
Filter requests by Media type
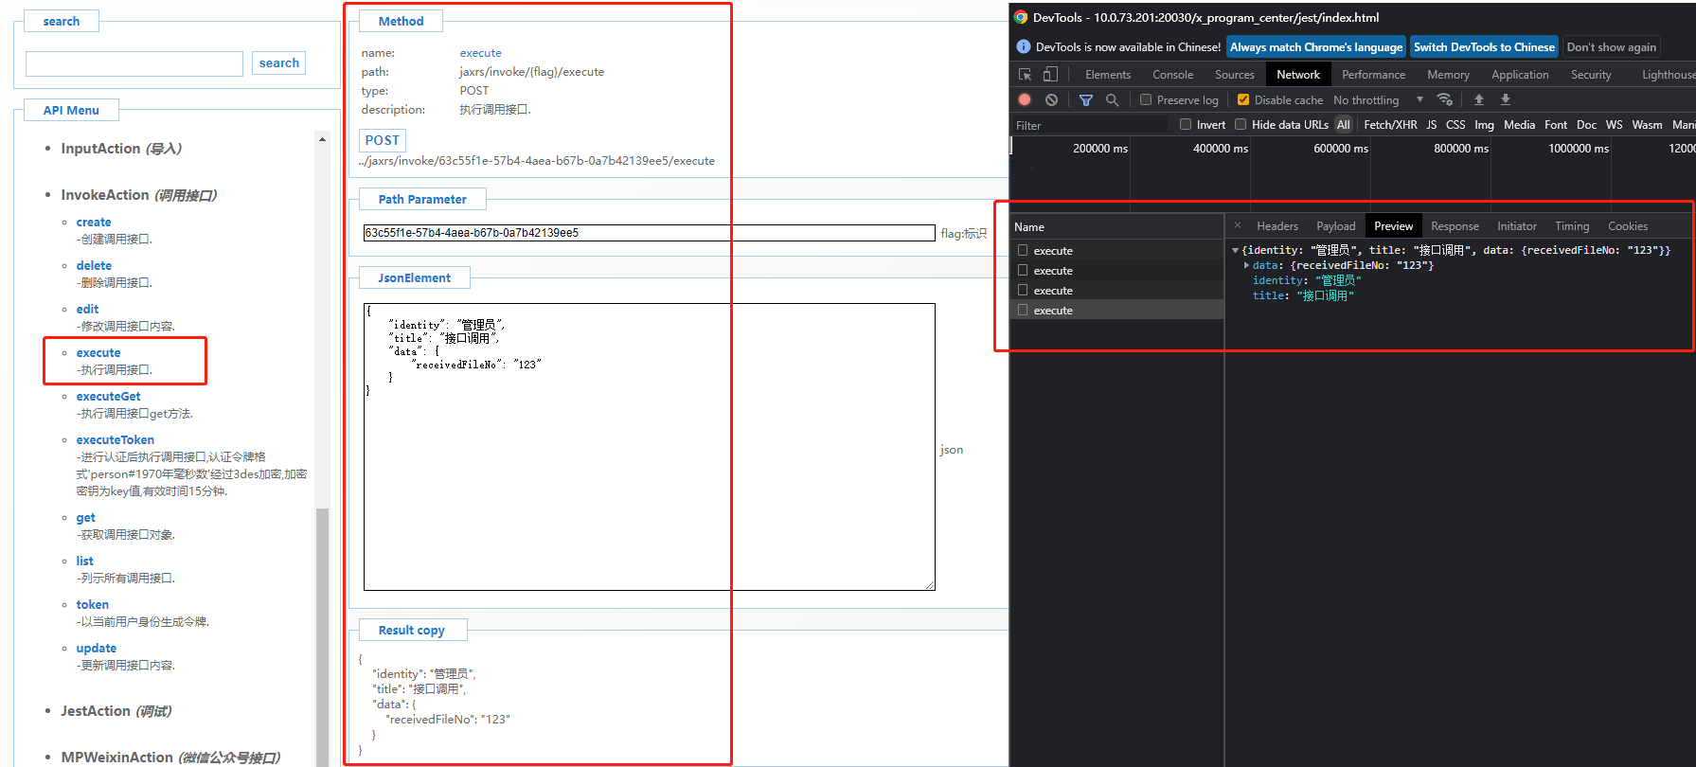pos(1519,125)
